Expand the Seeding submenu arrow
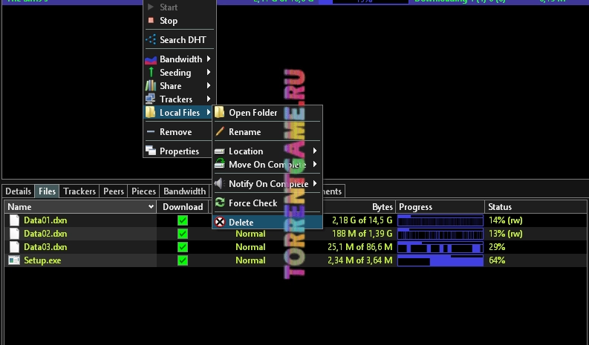Viewport: 589px width, 345px height. click(209, 72)
